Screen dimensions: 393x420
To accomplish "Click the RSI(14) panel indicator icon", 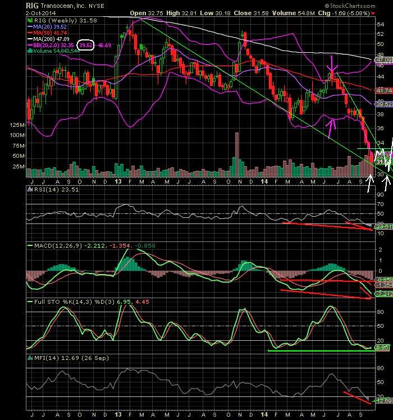I will [30, 189].
